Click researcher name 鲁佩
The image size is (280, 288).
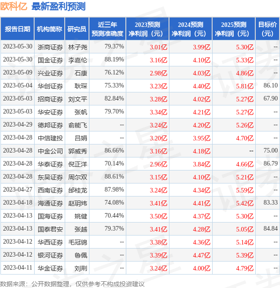[x=81, y=255]
